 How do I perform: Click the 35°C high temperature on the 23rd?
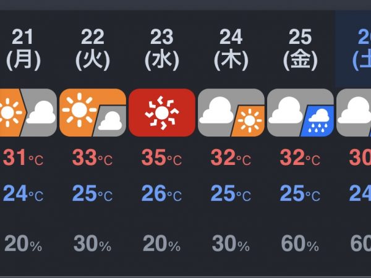click(x=162, y=158)
